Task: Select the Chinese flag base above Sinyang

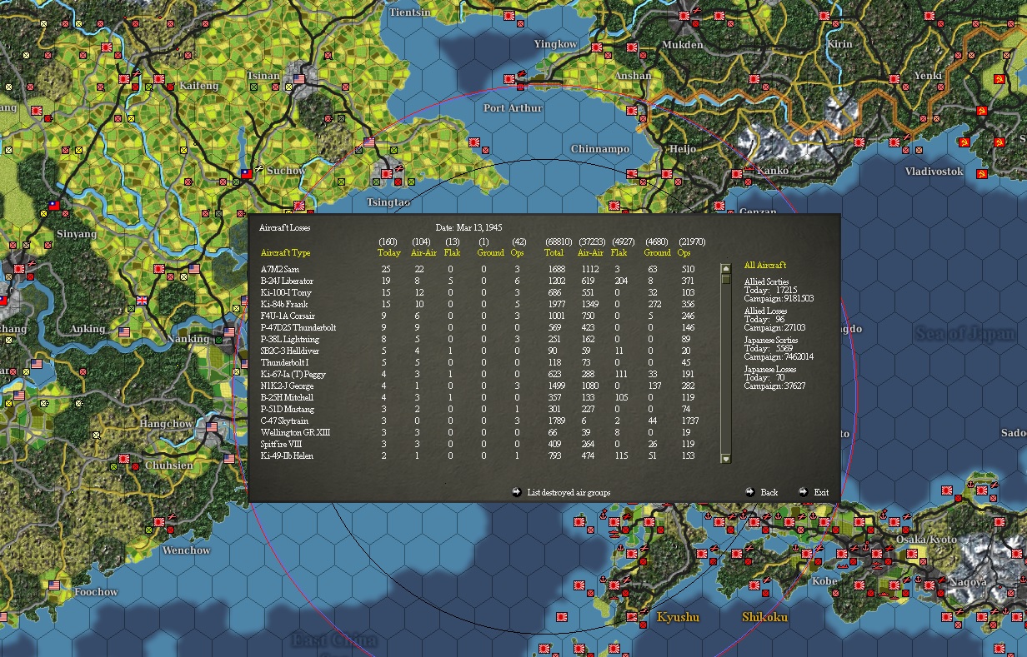Action: coord(54,206)
